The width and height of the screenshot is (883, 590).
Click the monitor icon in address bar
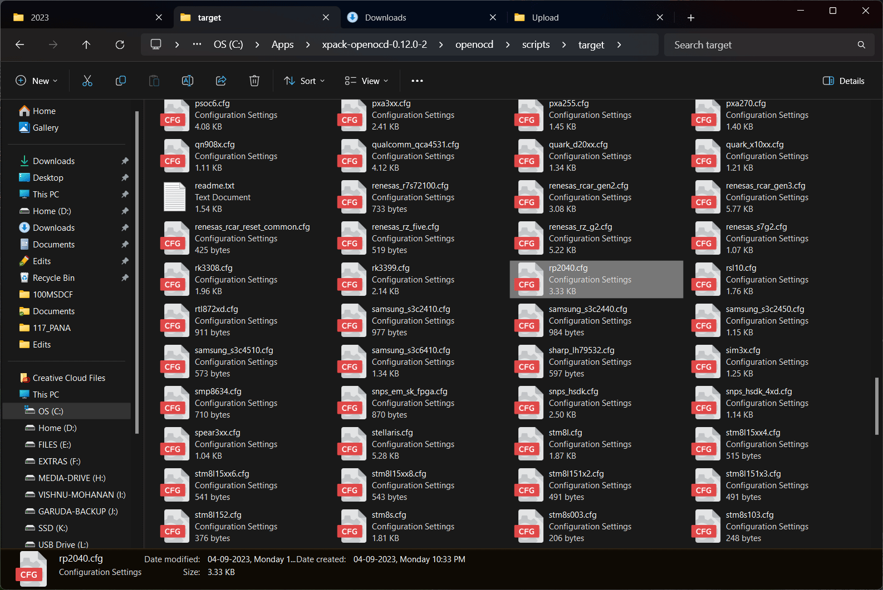tap(156, 44)
